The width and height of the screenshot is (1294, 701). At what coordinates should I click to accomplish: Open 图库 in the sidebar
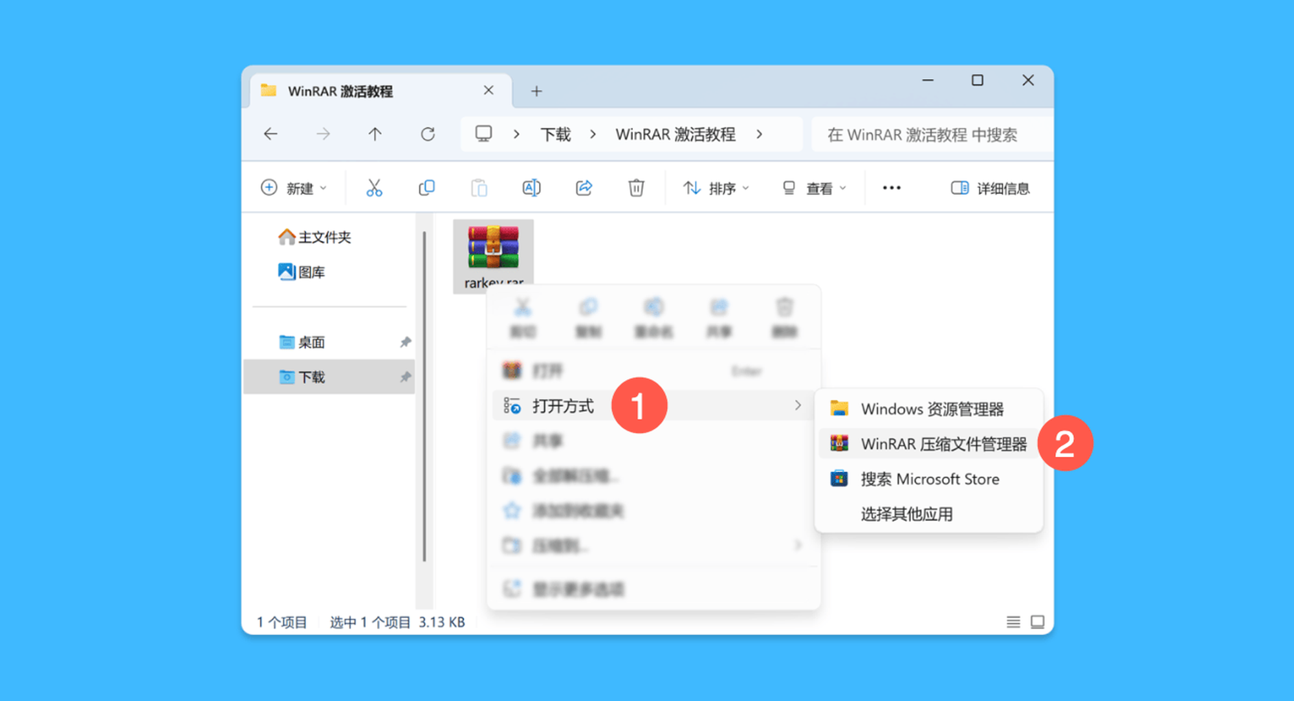330,272
